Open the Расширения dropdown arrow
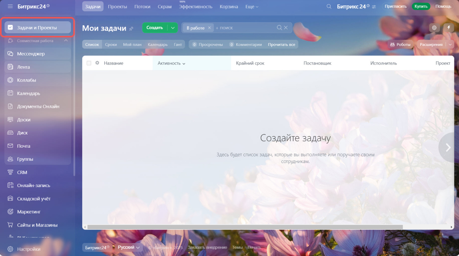This screenshot has width=459, height=256. [450, 45]
